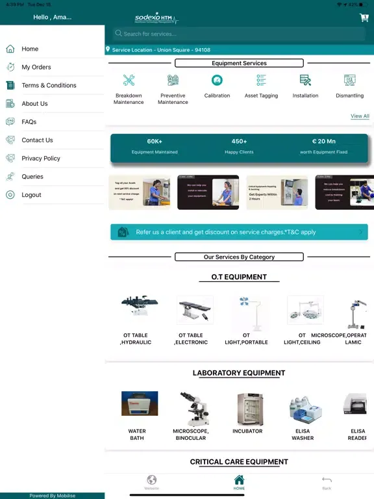Open the tag your assets promo banner
The image size is (374, 499).
click(x=140, y=192)
